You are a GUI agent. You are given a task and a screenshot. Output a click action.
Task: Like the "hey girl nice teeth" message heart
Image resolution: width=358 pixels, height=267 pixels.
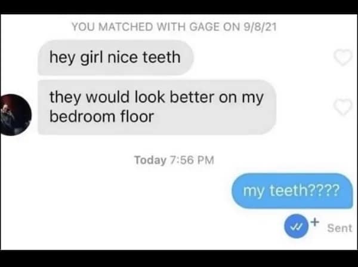pyautogui.click(x=343, y=57)
